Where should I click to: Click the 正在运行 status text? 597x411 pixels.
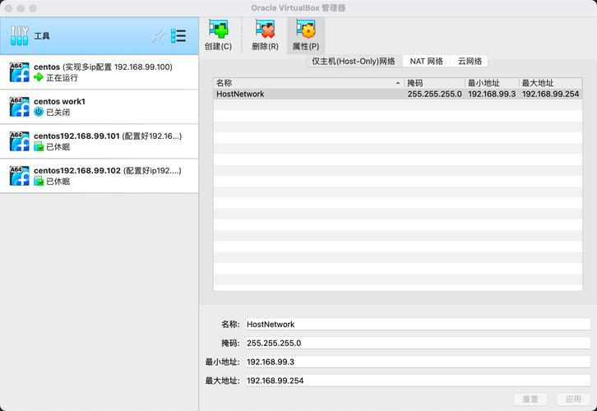tap(62, 77)
